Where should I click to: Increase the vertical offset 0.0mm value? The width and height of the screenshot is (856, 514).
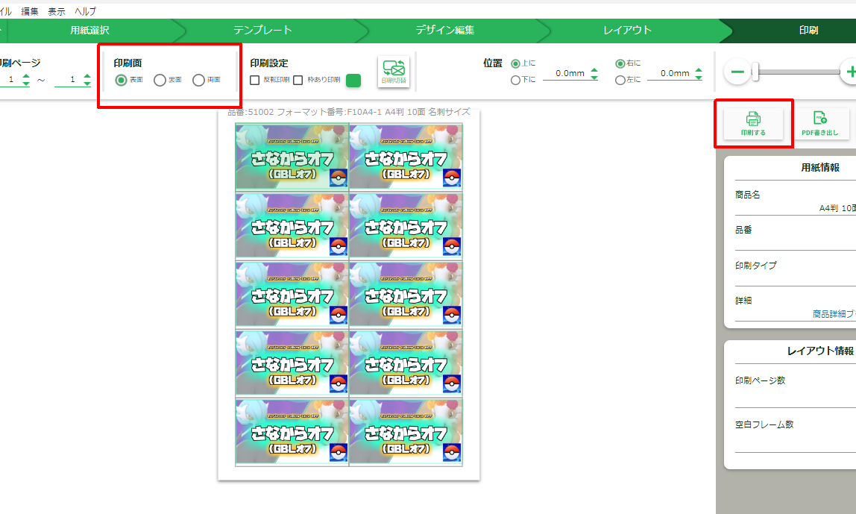coord(594,70)
